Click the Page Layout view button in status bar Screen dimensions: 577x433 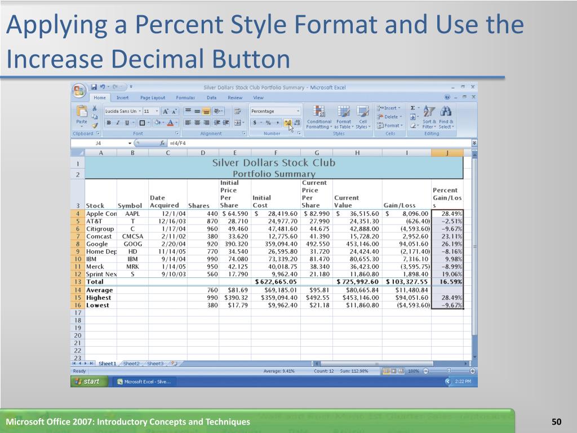click(x=393, y=371)
